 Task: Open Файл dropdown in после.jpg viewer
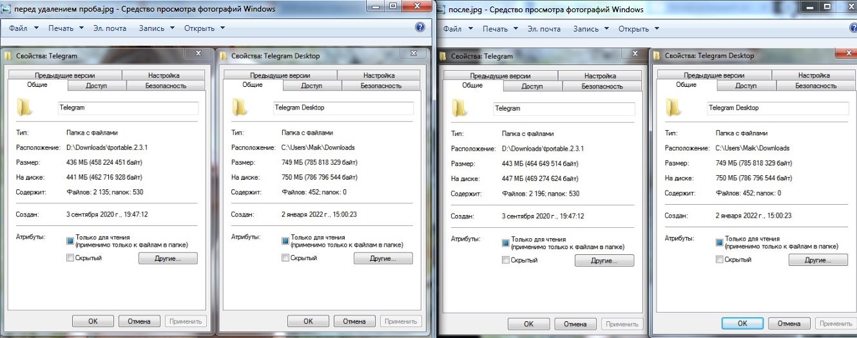coord(459,29)
